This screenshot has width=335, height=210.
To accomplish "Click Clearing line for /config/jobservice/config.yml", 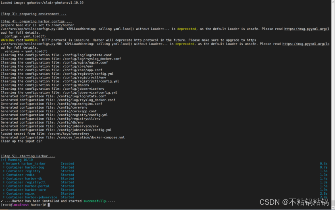I will (x=59, y=93).
